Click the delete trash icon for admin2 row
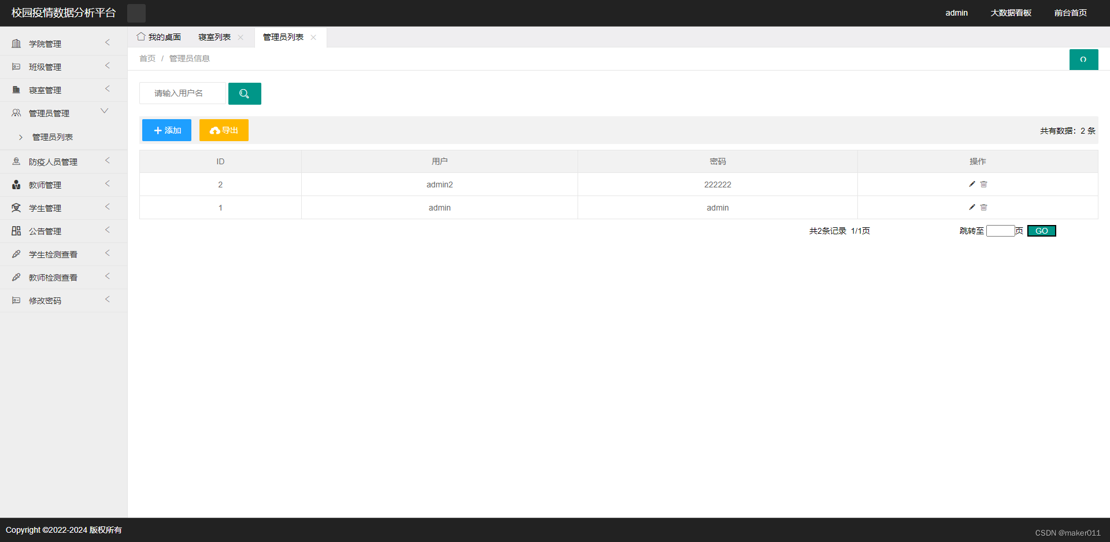This screenshot has width=1110, height=542. 983,184
